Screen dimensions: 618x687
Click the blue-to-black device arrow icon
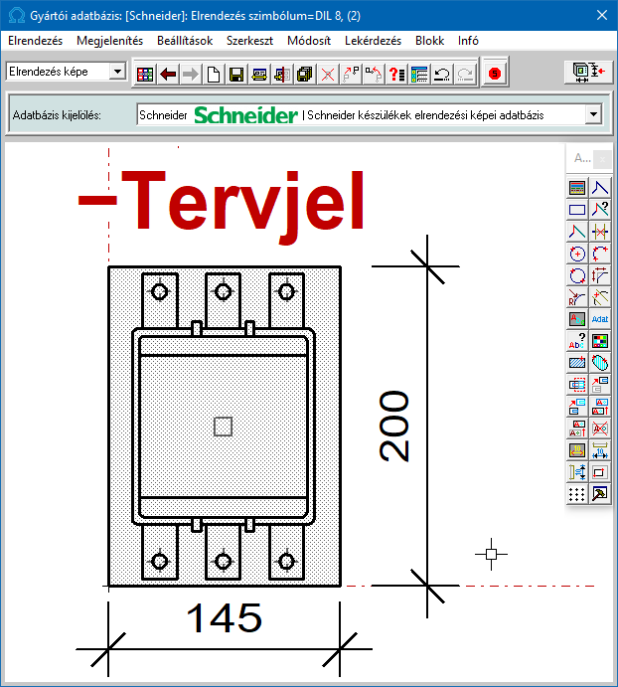click(x=577, y=407)
